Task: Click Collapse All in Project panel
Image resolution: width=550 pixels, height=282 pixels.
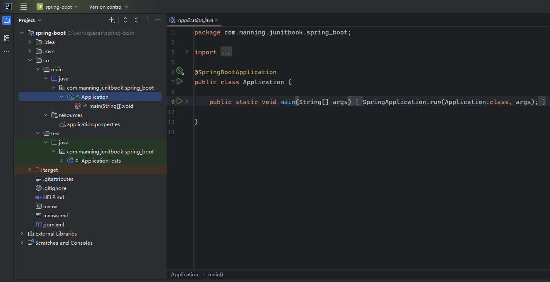Action: 136,20
